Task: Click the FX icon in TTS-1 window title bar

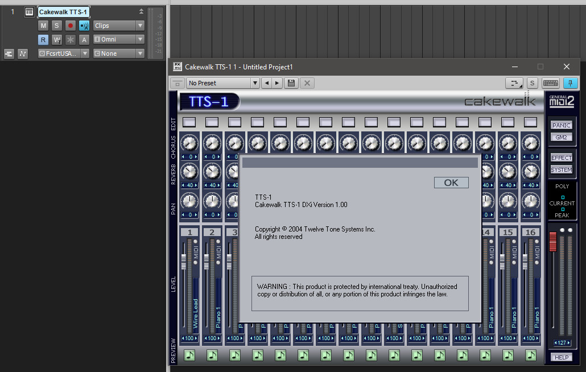Action: pos(178,67)
